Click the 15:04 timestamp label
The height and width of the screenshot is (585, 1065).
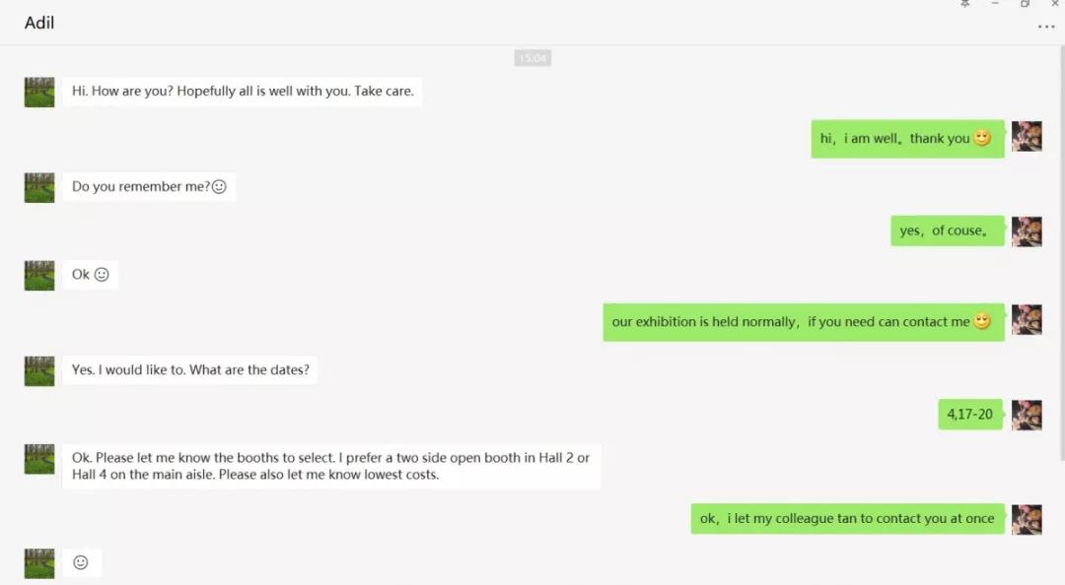[x=532, y=58]
